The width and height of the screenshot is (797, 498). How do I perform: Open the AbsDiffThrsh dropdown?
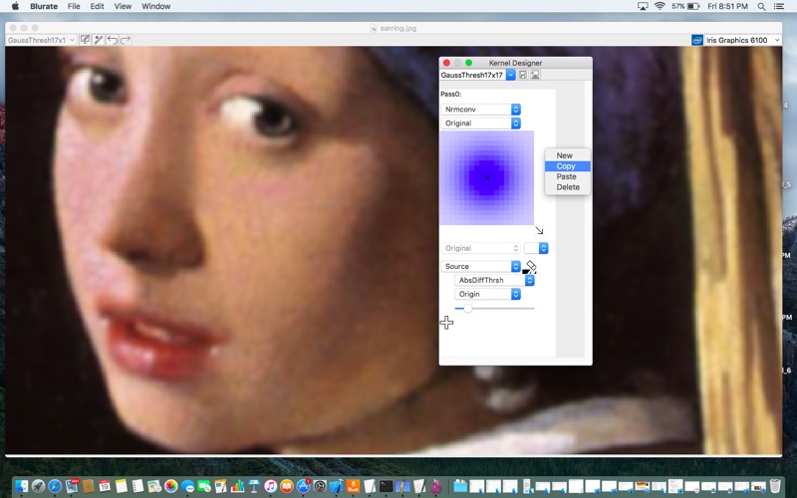pyautogui.click(x=494, y=280)
